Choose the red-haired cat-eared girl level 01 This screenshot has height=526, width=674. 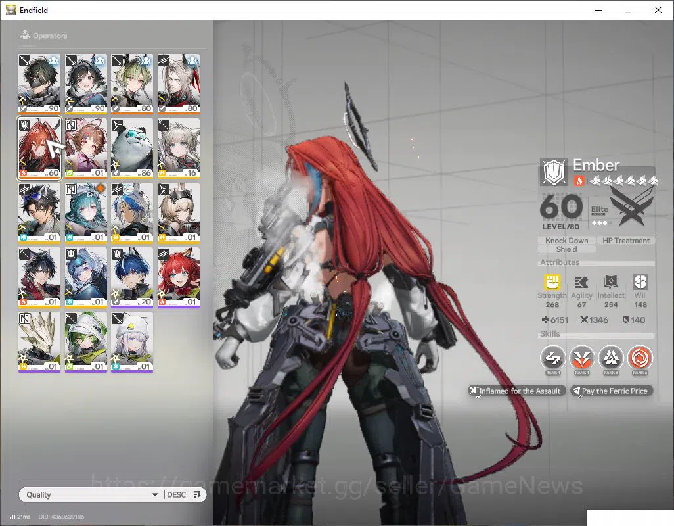(x=179, y=277)
